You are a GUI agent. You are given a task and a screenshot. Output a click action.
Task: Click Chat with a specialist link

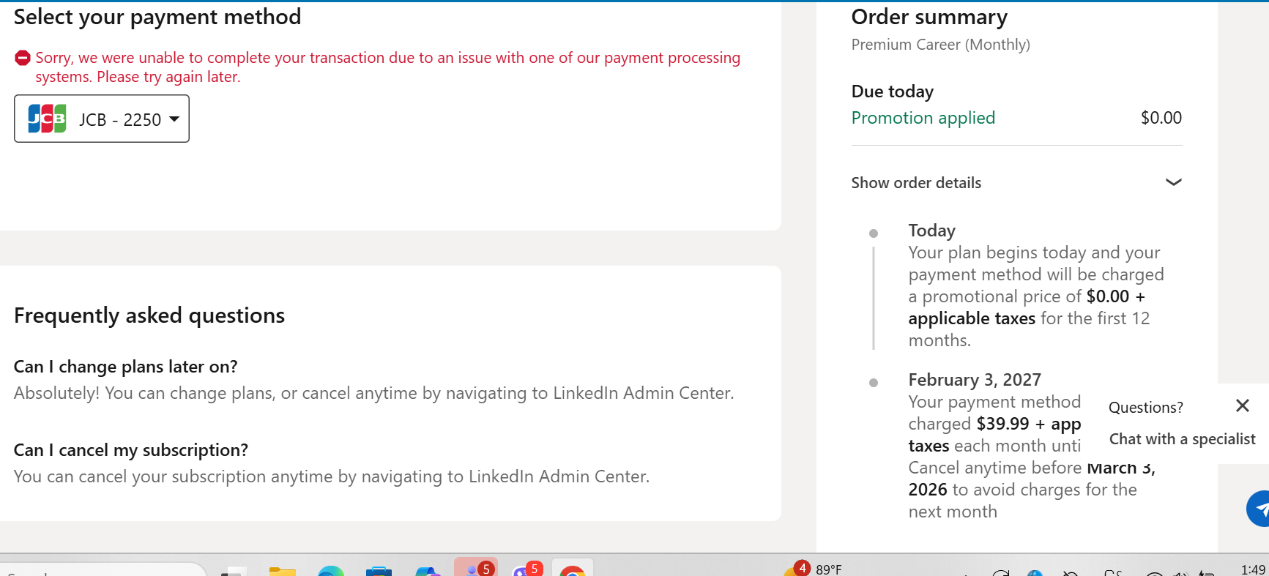pos(1182,439)
